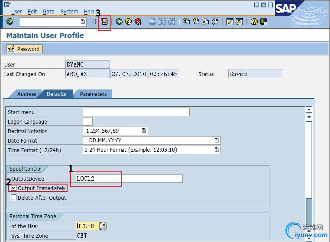
Task: Click the AROJAS last changed field
Action: click(87, 74)
